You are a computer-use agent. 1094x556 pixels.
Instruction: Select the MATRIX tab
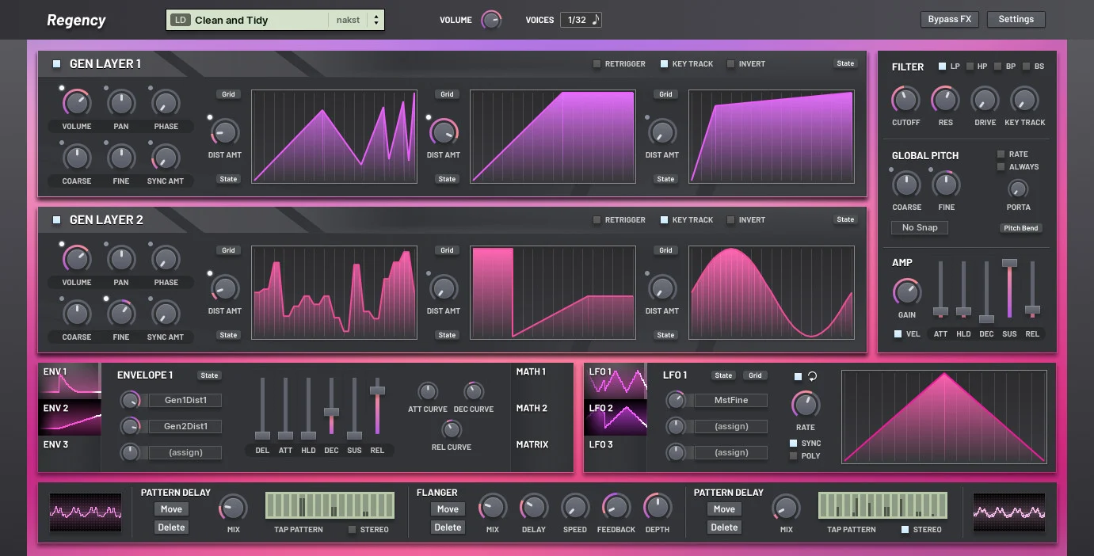(532, 445)
